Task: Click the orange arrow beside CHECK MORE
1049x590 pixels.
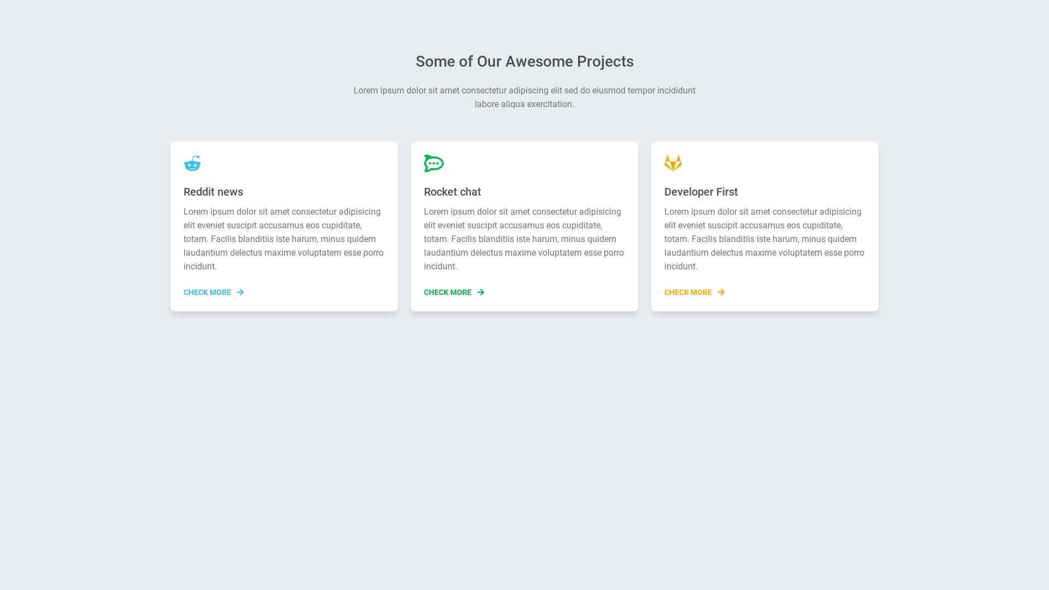Action: pyautogui.click(x=721, y=292)
